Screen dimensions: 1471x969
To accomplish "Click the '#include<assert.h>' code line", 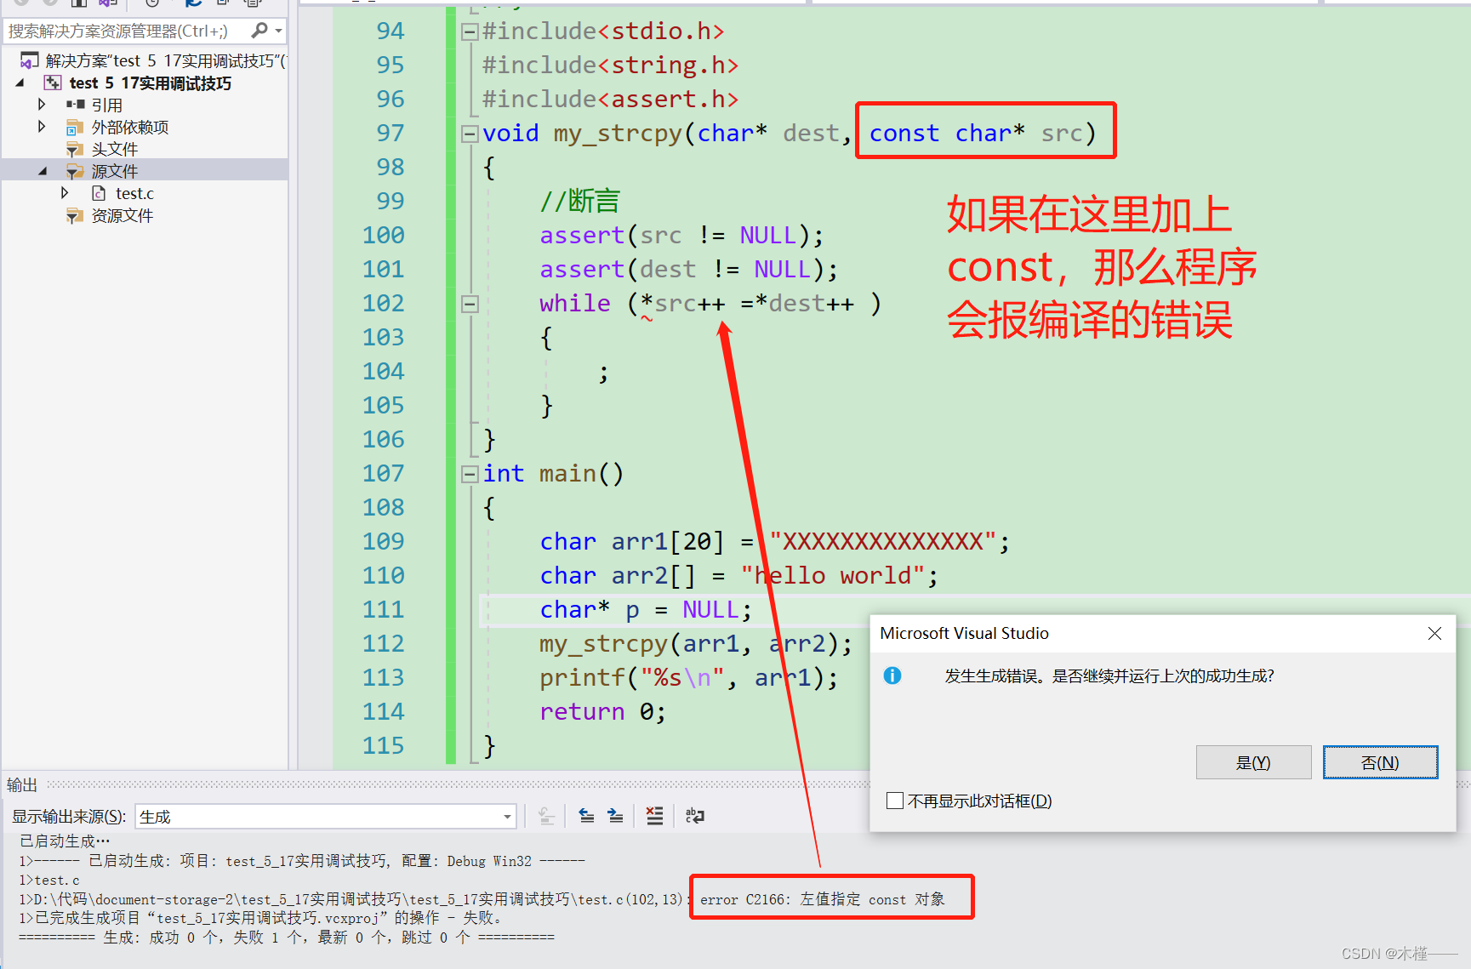I will tap(610, 100).
